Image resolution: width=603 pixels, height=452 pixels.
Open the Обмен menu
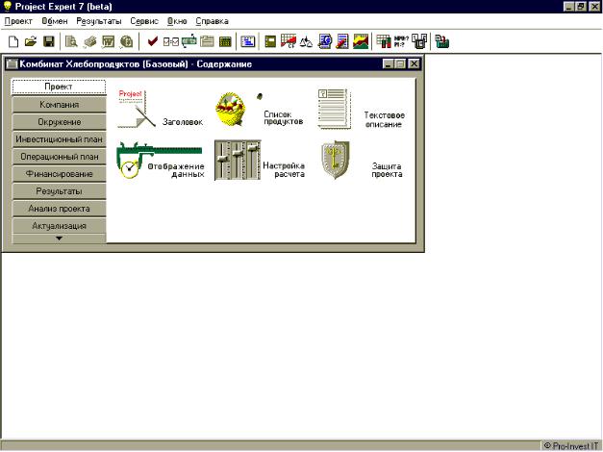click(x=54, y=21)
